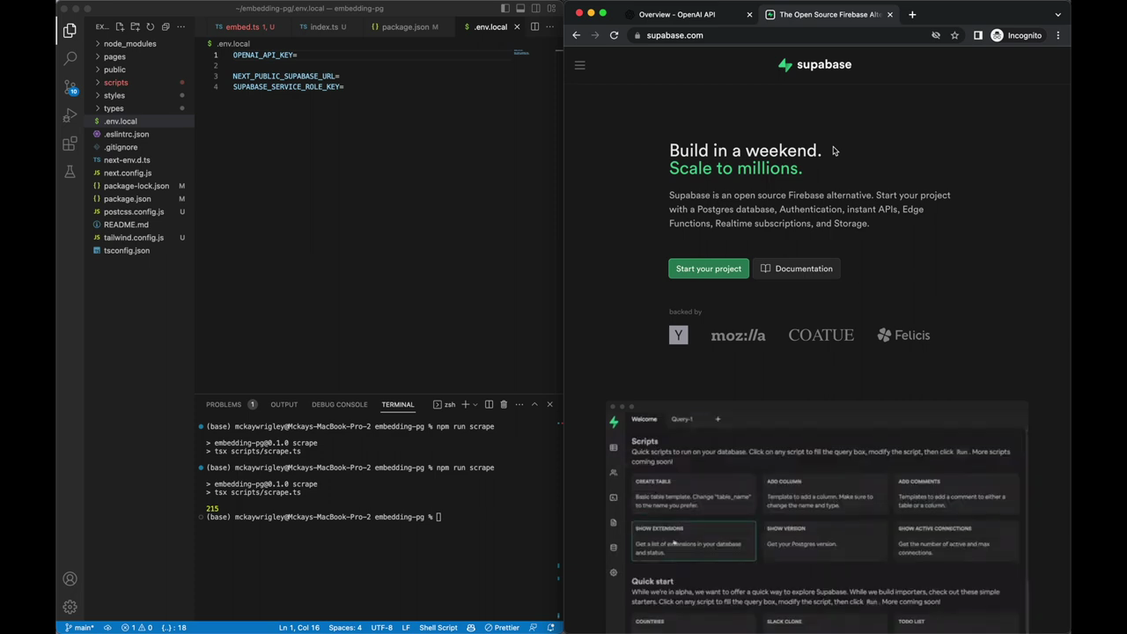Maximize the panel size with chevron up

(x=534, y=404)
